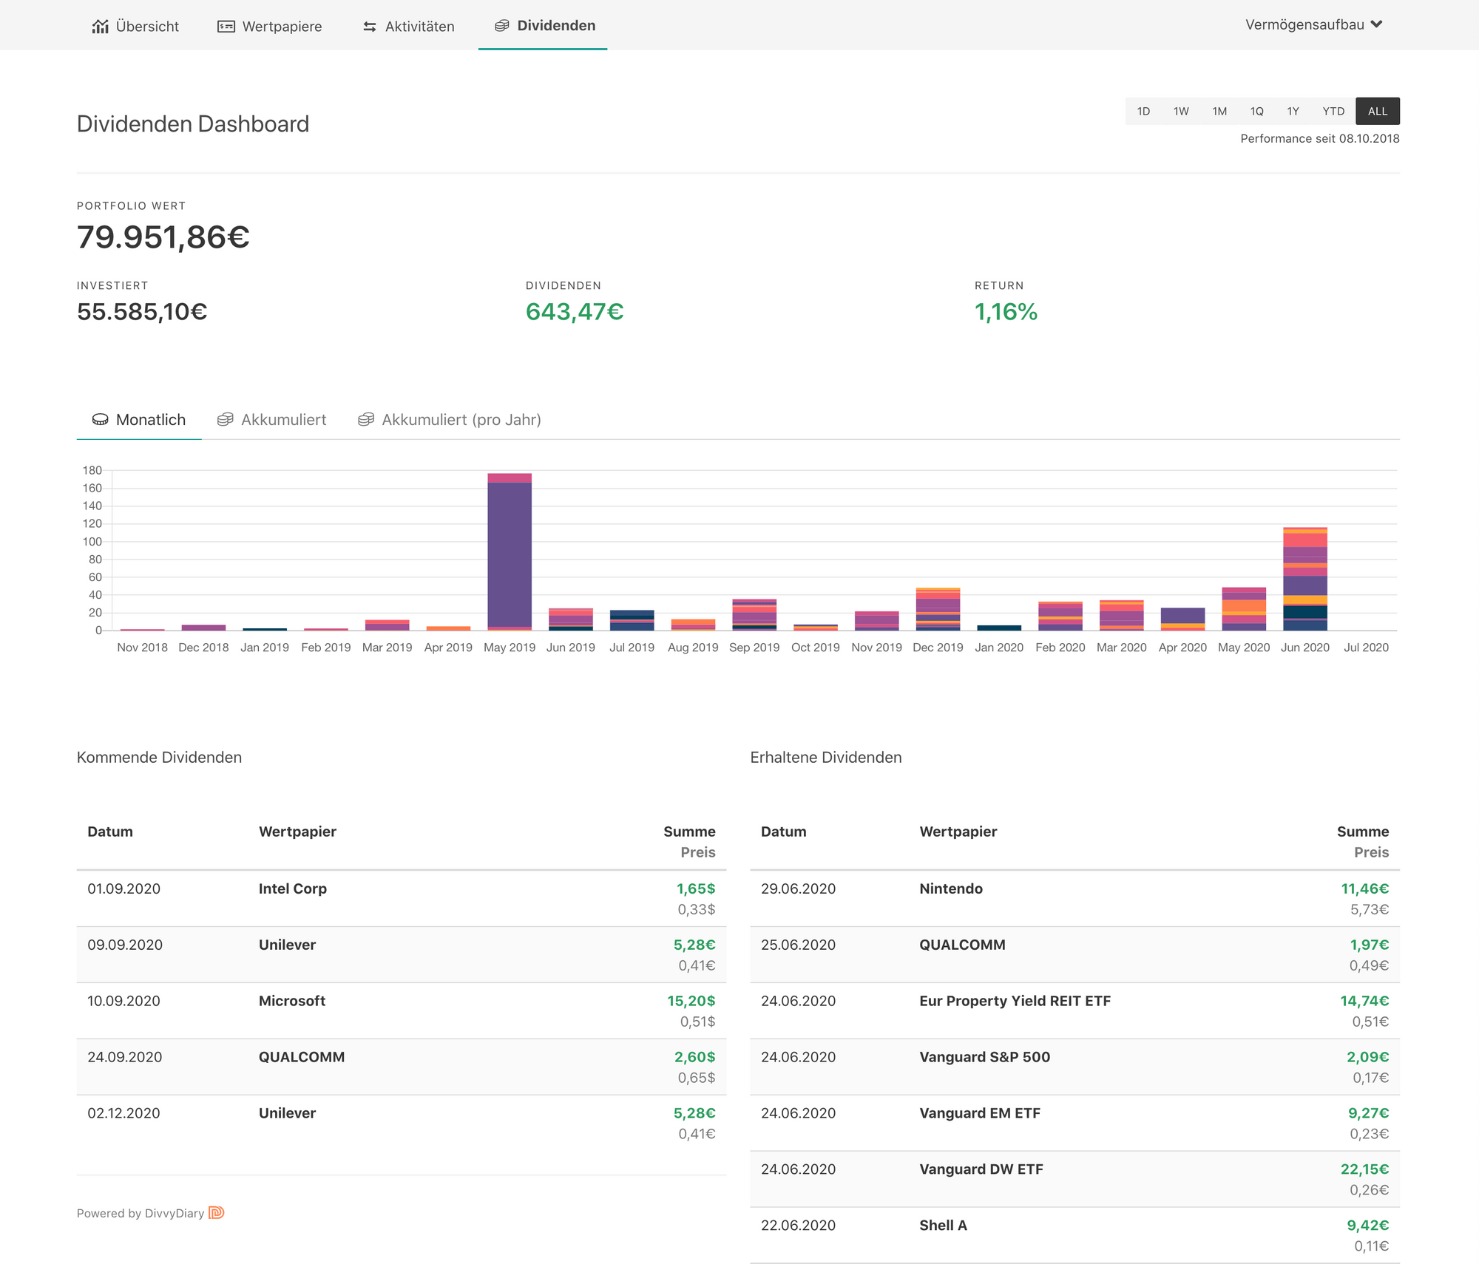
Task: Open the 1D time period selector
Action: (1140, 110)
